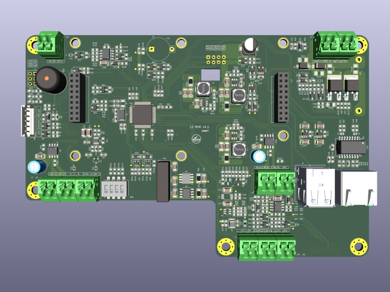
Task: Click the silver electrolytic capacitor near top
Action: click(x=250, y=46)
